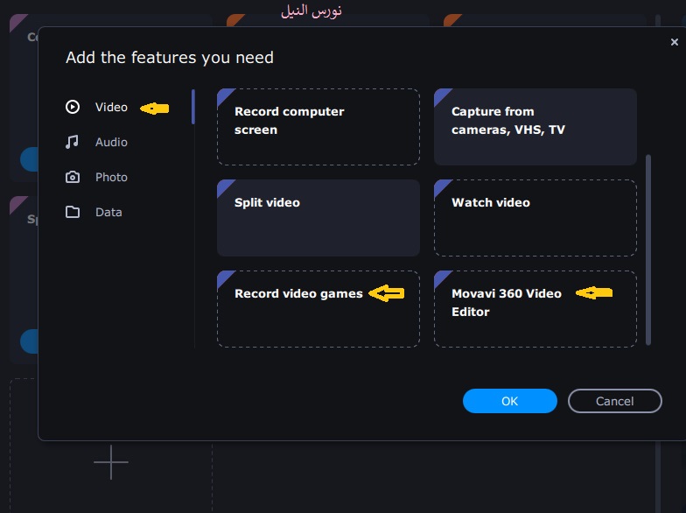The width and height of the screenshot is (686, 513).
Task: Click the features list vertical scrollbar
Action: pyautogui.click(x=647, y=249)
